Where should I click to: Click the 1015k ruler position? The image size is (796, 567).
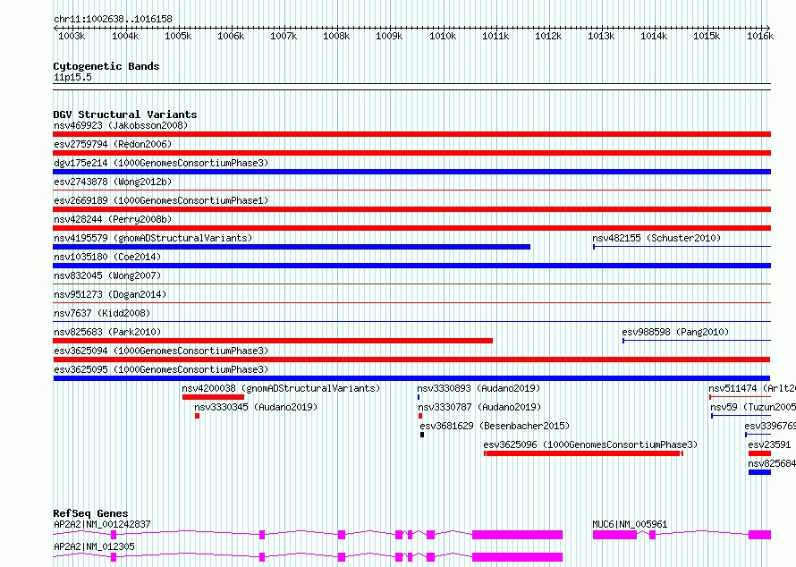click(707, 36)
